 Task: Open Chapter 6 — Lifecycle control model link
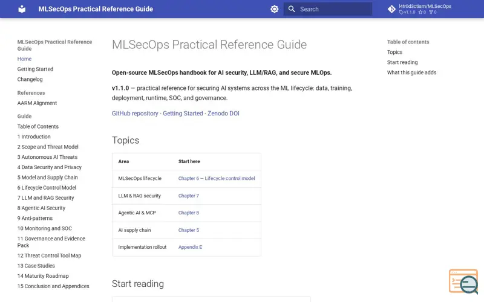point(217,178)
